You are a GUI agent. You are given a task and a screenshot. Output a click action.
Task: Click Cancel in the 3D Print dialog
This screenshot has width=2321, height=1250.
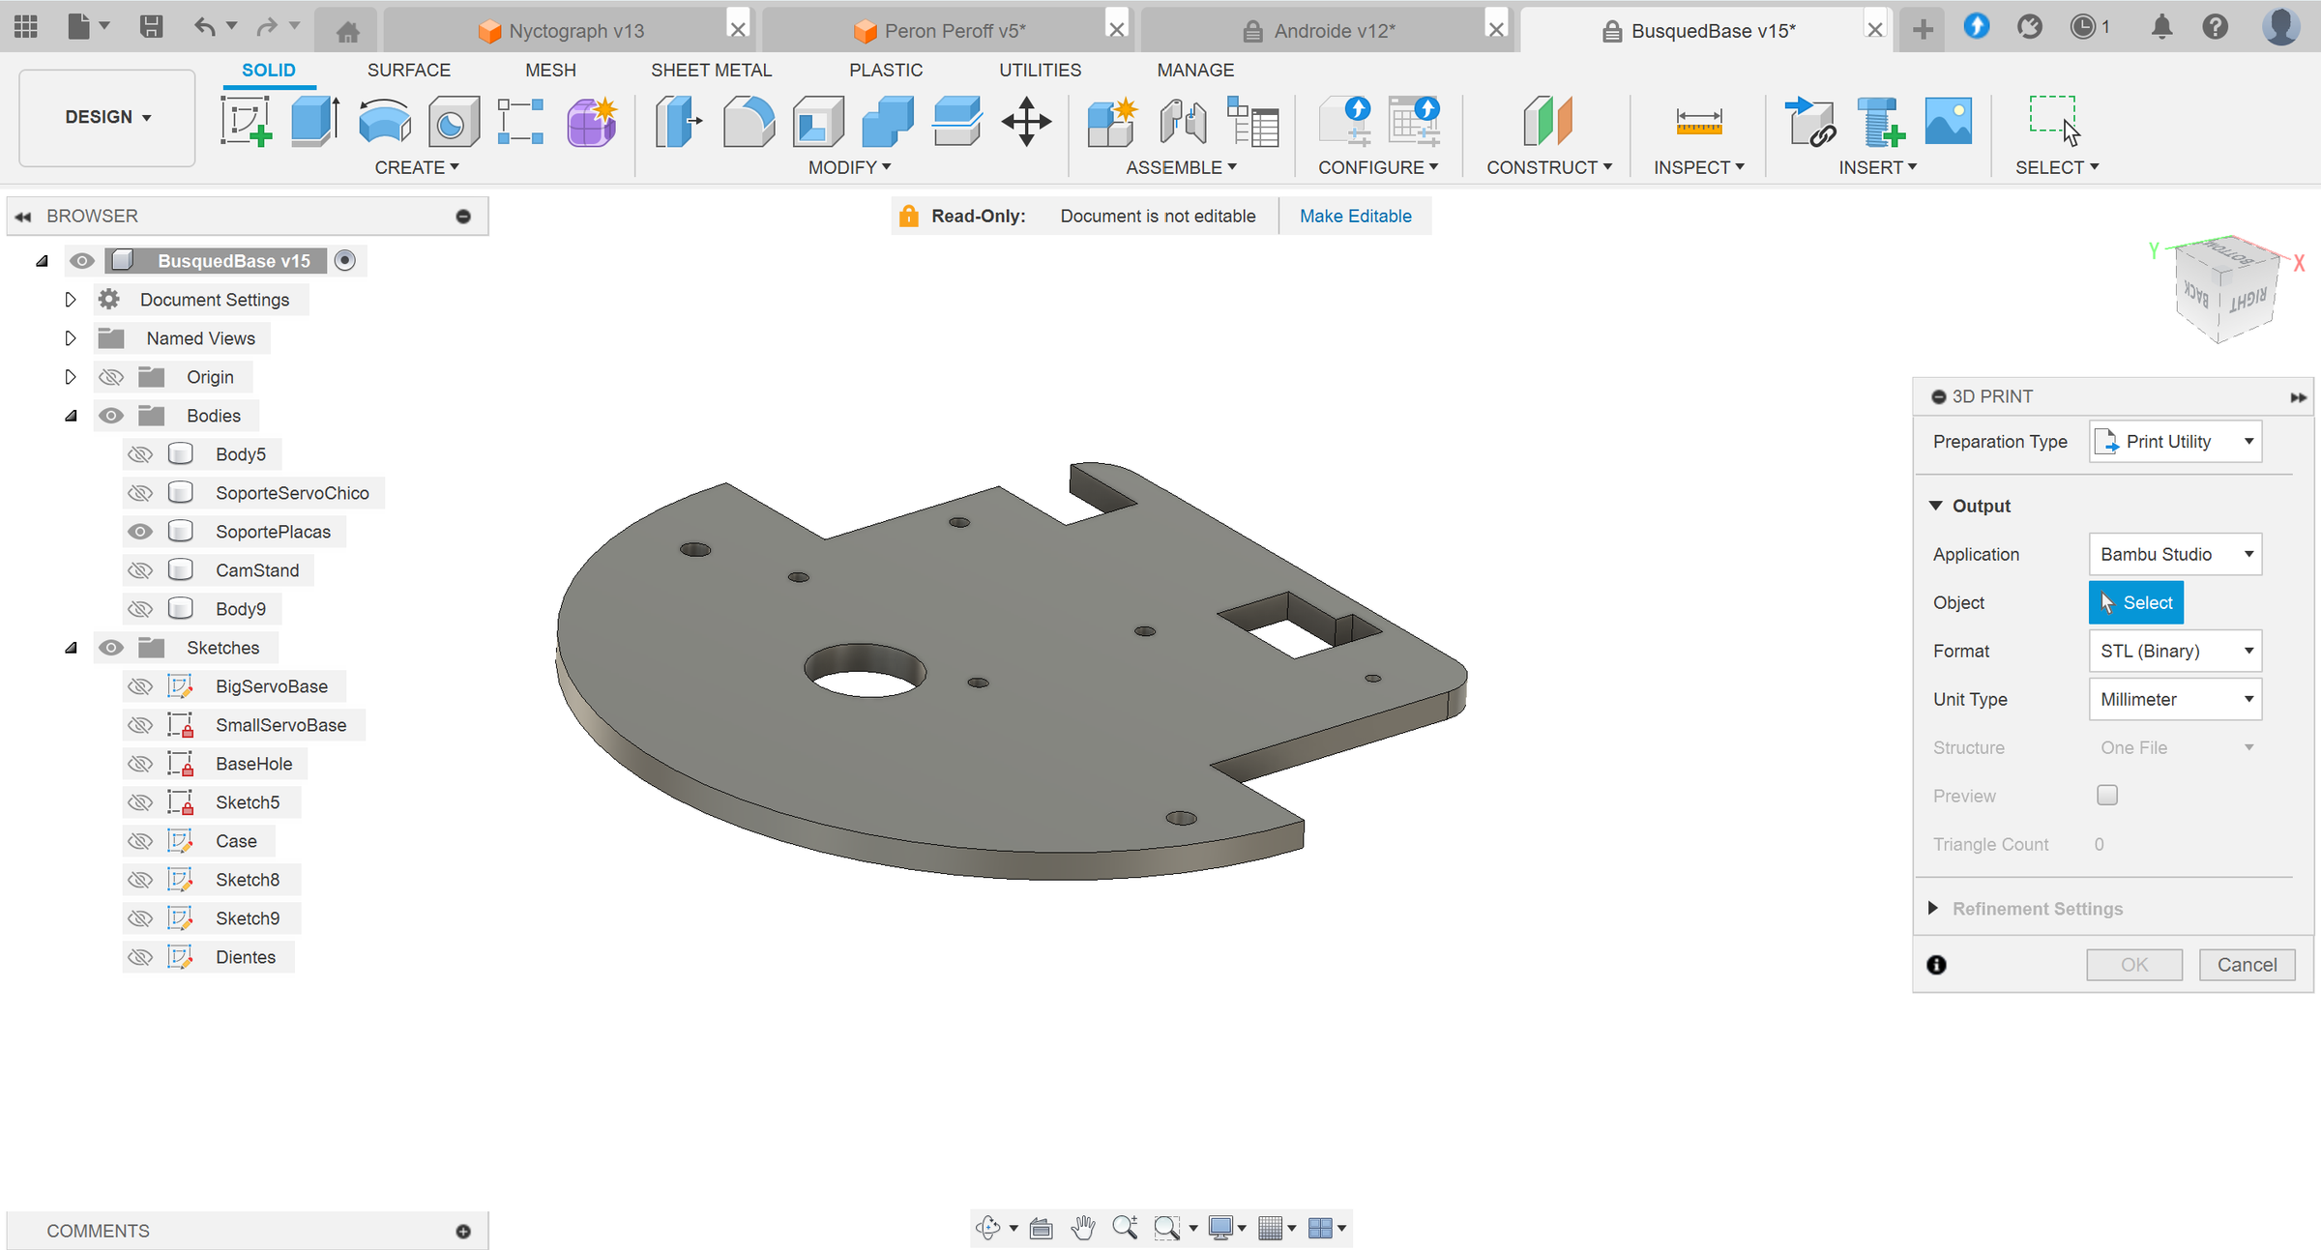pyautogui.click(x=2247, y=965)
